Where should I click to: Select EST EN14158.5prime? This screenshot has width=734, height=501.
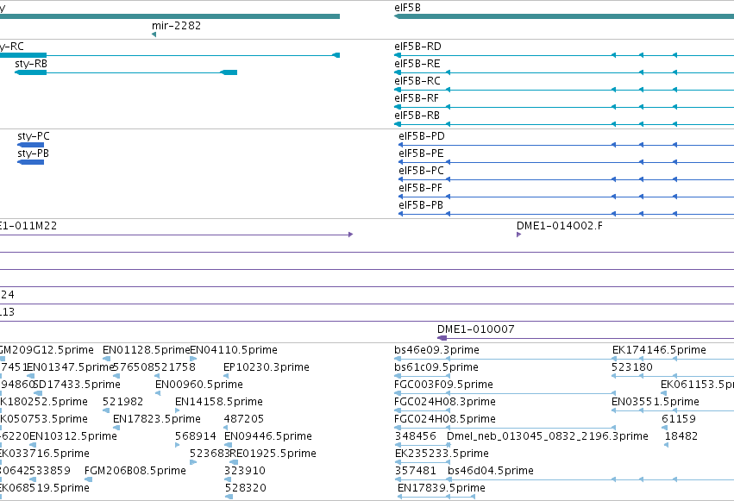[x=218, y=402]
